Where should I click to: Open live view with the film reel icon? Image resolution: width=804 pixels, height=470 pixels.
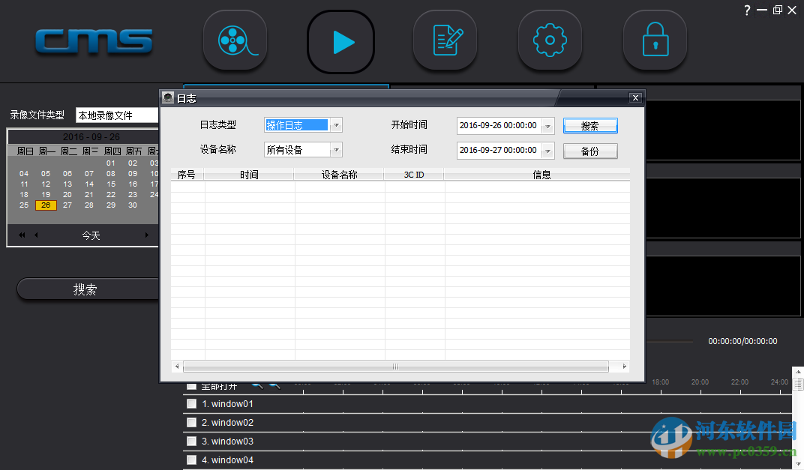click(x=235, y=41)
